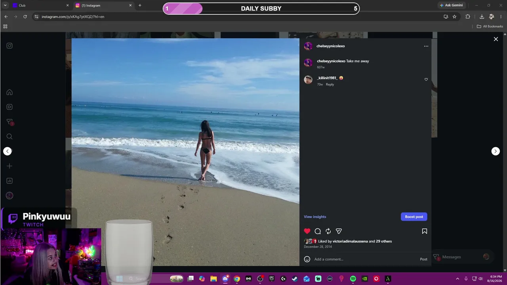507x285 pixels.
Task: Open the Chrome profile avatar
Action: tap(492, 17)
